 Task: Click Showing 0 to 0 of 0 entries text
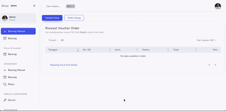pyautogui.click(x=64, y=65)
